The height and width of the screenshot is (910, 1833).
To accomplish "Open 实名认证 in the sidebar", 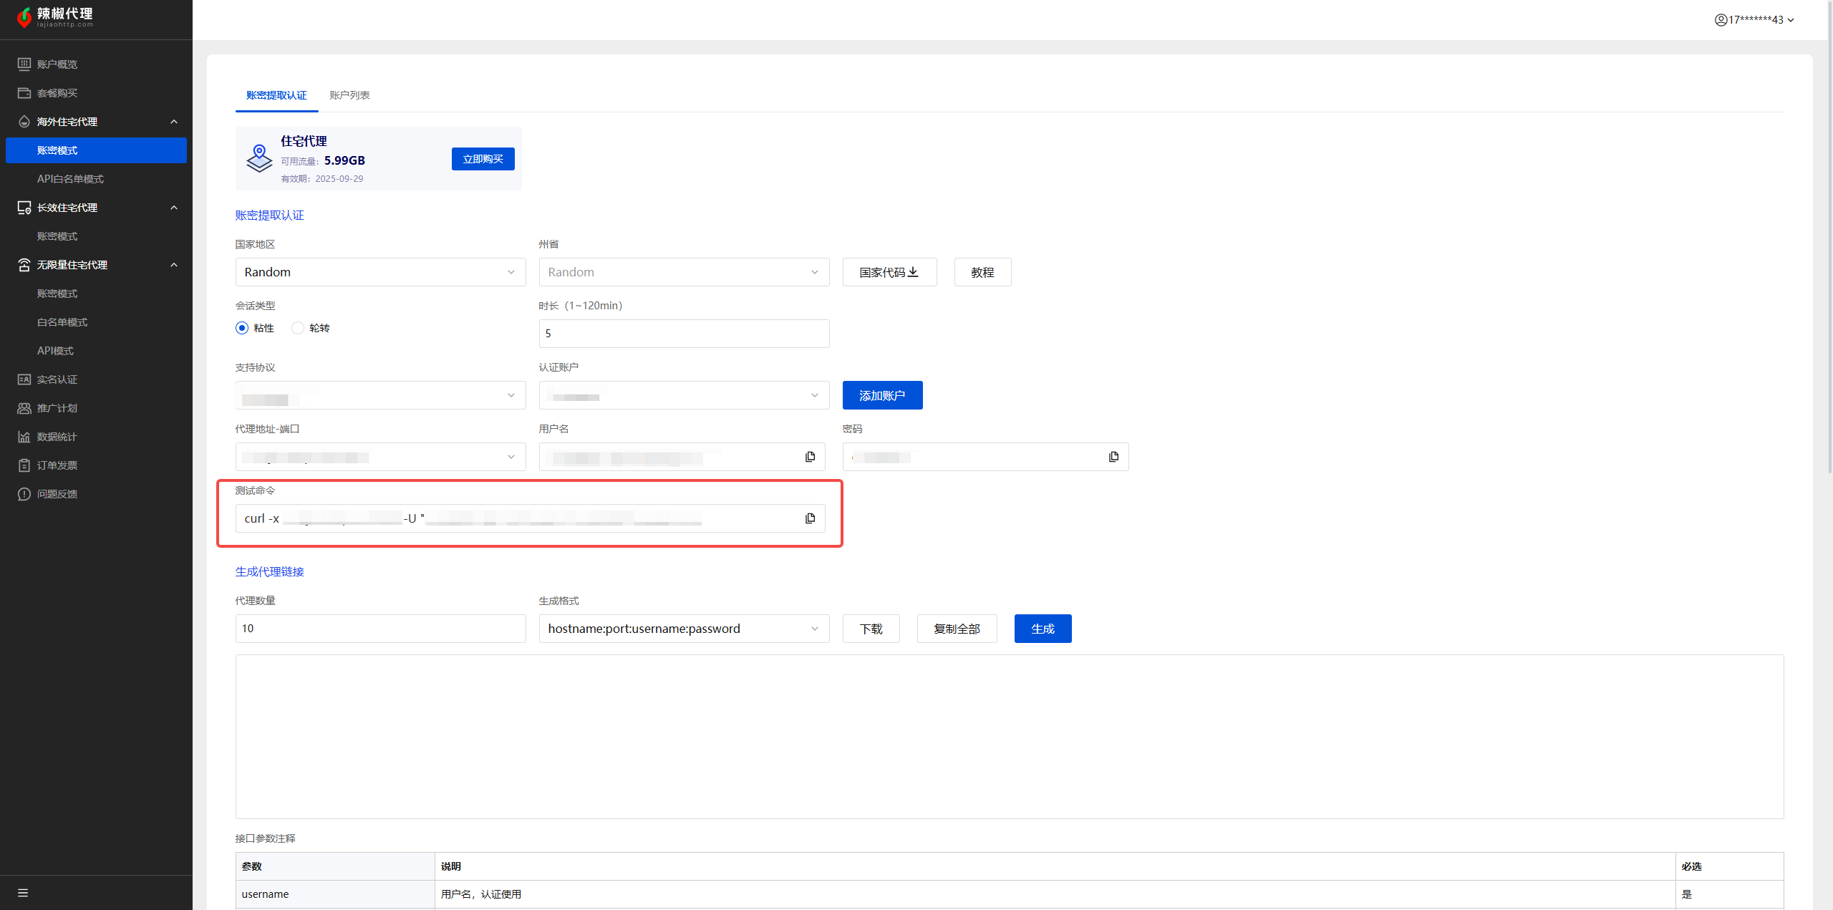I will [x=57, y=379].
